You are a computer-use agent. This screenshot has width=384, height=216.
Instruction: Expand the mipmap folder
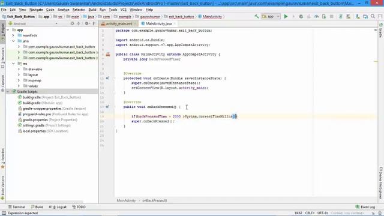(19, 80)
